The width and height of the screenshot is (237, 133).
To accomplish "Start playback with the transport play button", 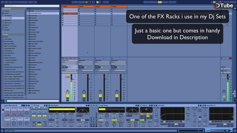I will [87, 2].
